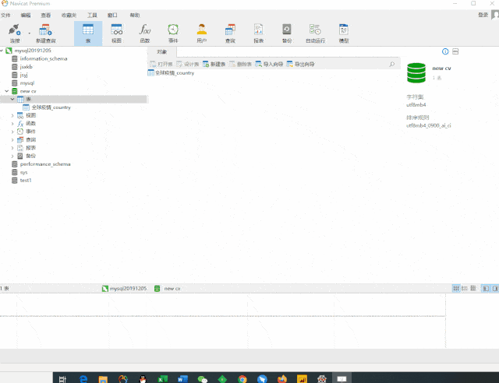Open the 编辑 menu
This screenshot has width=499, height=383.
[x=26, y=15]
